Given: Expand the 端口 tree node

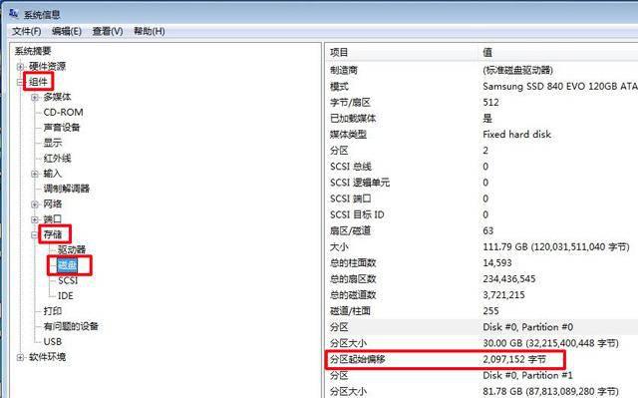Looking at the screenshot, I should [x=35, y=219].
